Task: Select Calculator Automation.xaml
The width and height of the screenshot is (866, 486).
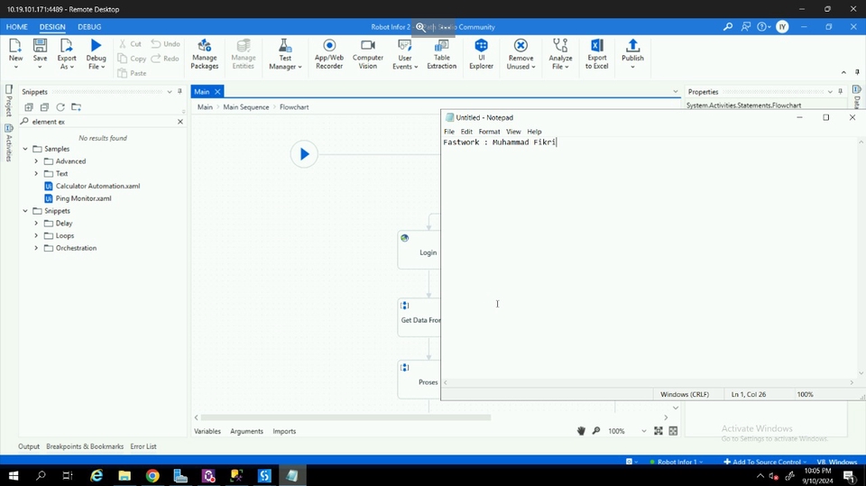Action: click(x=97, y=186)
